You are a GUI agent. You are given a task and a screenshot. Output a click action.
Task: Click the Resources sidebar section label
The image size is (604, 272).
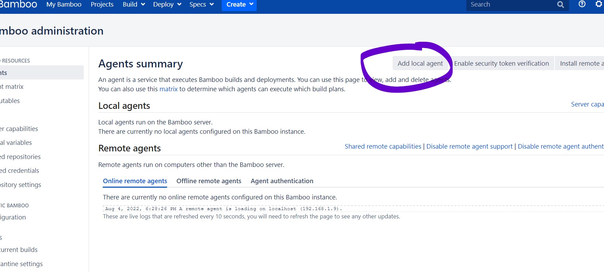point(15,60)
